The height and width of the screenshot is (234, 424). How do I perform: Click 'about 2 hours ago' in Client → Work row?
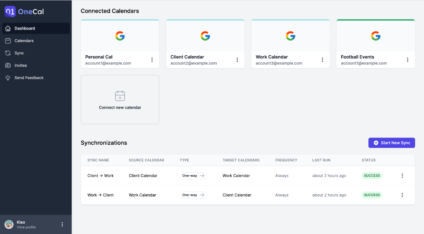pyautogui.click(x=329, y=175)
